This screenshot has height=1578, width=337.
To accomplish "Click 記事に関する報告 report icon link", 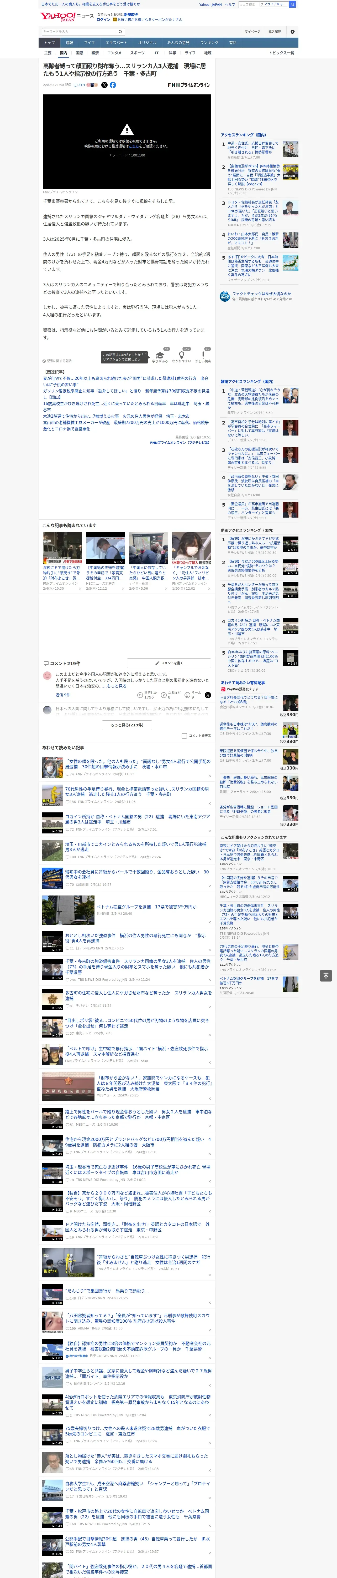I will pyautogui.click(x=57, y=361).
